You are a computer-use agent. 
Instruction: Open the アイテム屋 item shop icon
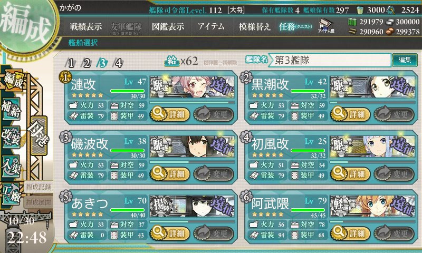click(326, 26)
